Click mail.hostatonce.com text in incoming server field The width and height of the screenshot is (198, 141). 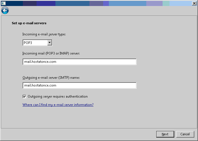pyautogui.click(x=40, y=62)
